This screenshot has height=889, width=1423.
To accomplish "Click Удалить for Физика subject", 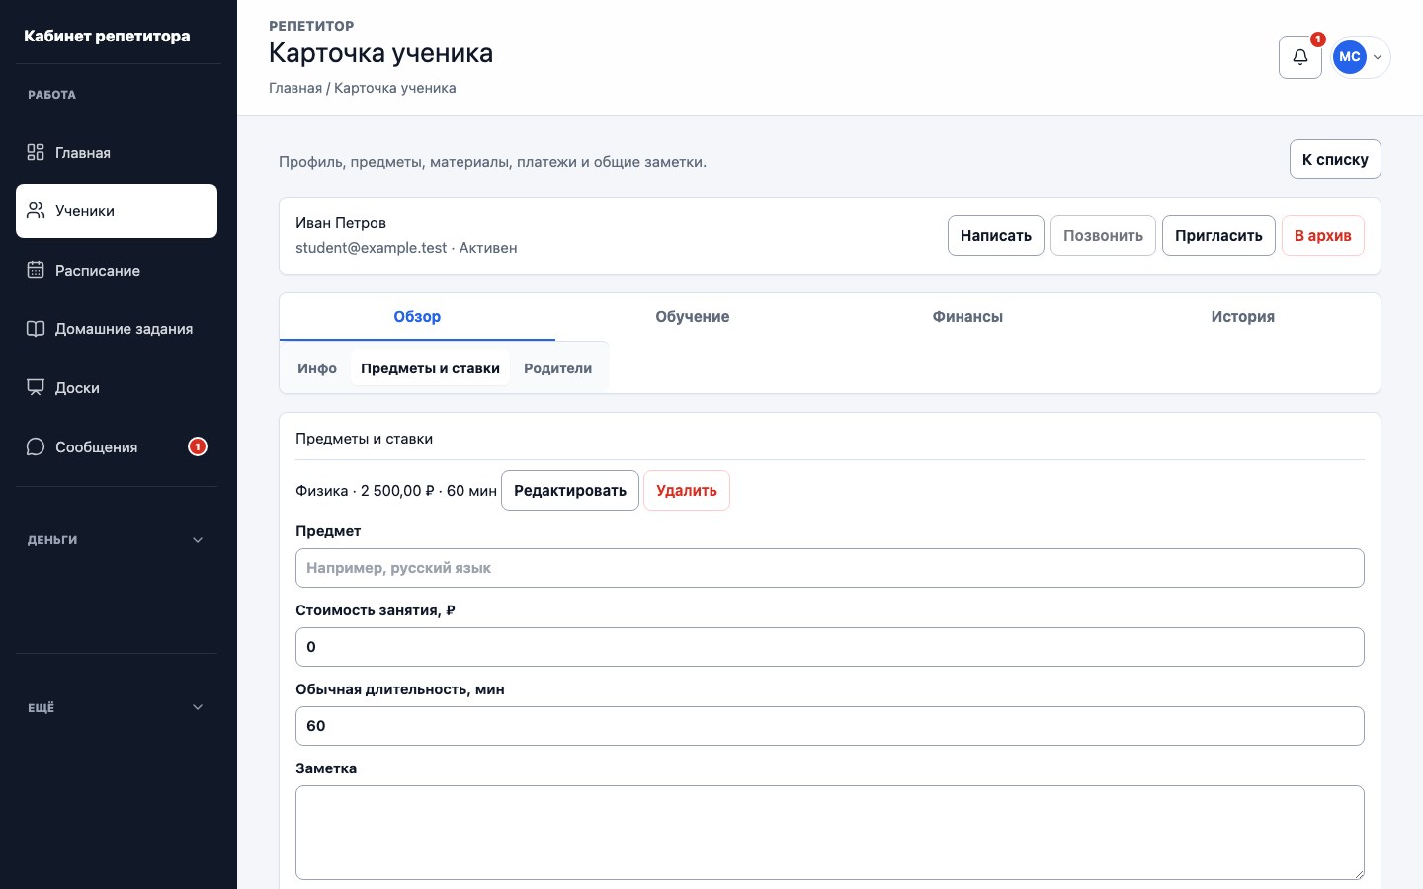I will click(x=687, y=491).
